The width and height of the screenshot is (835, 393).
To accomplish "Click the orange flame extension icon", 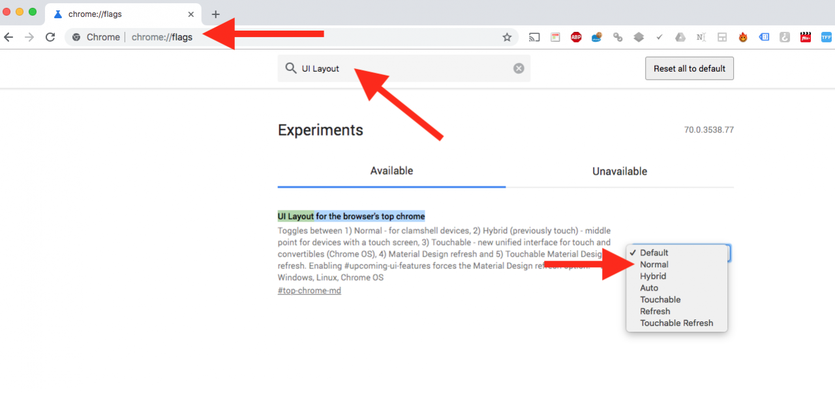I will click(743, 37).
